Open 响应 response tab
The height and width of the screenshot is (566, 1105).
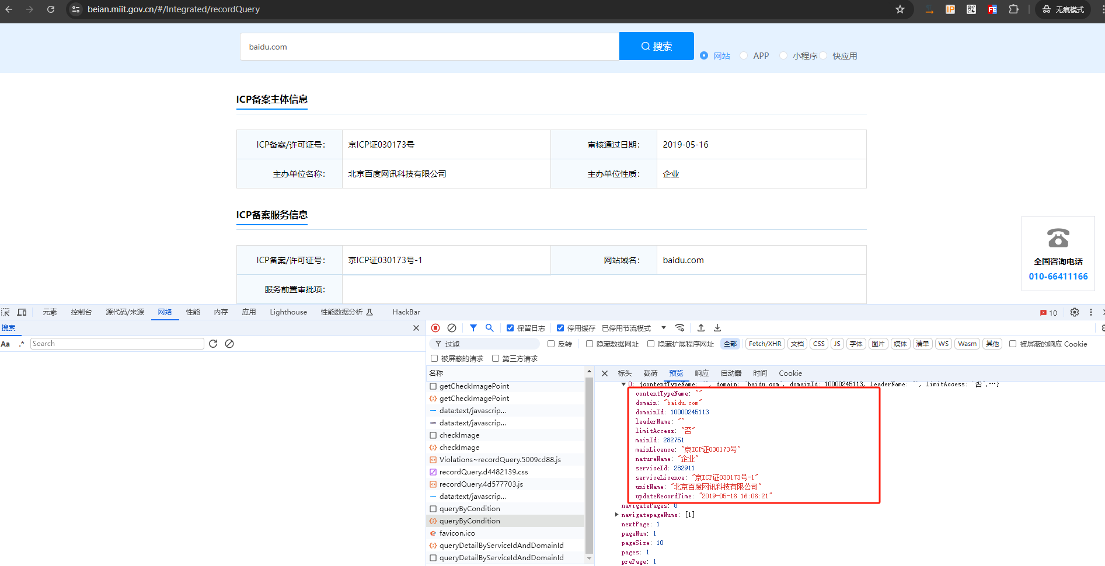click(x=702, y=373)
